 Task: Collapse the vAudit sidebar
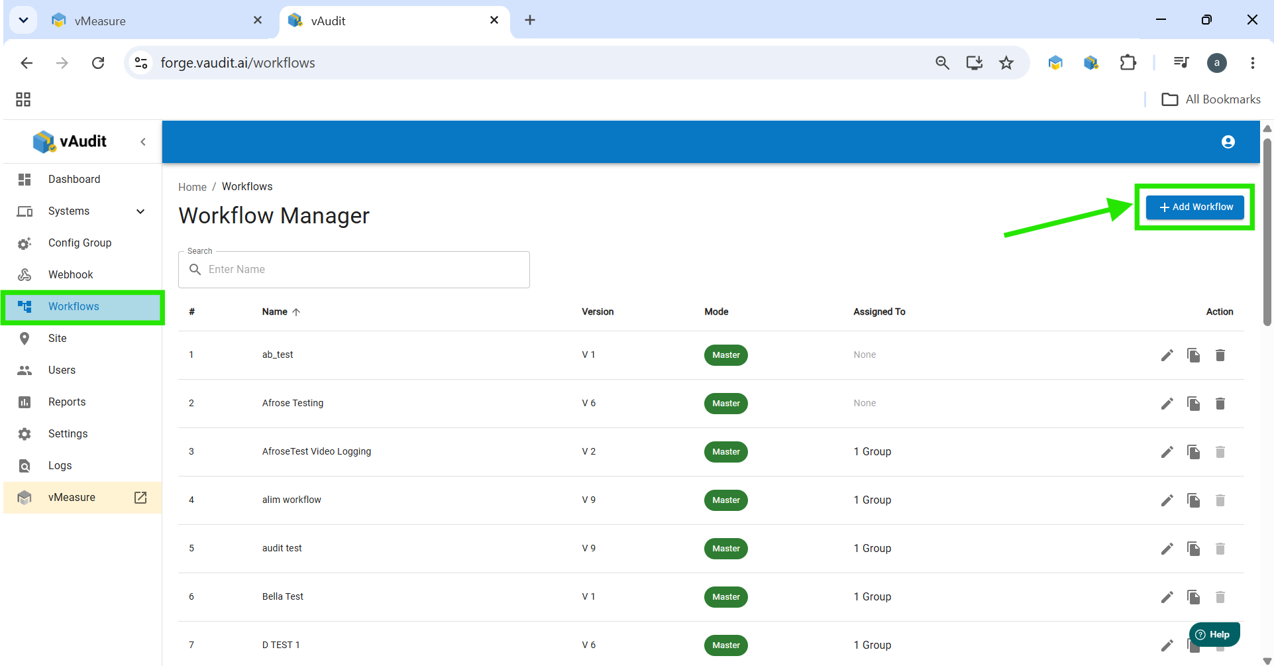pos(143,142)
